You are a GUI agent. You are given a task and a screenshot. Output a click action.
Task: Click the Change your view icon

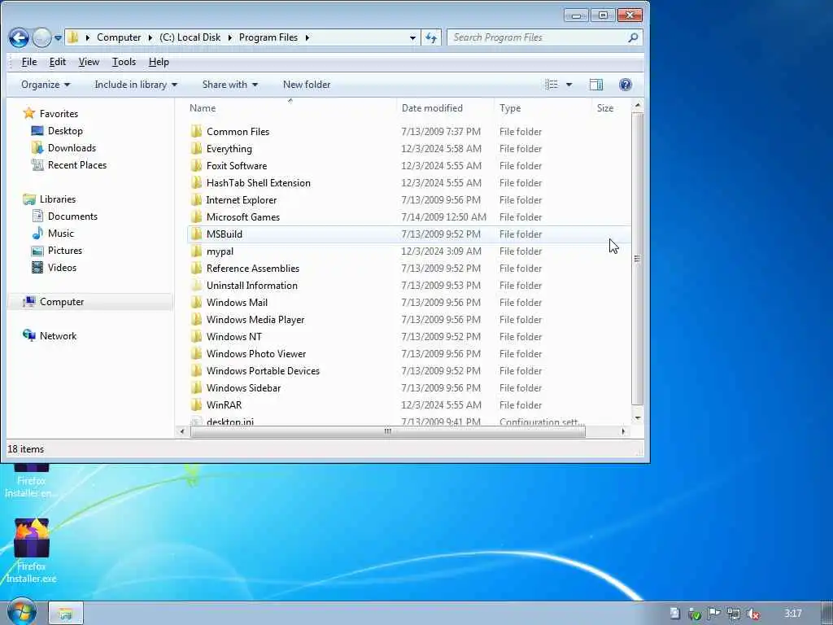point(552,85)
